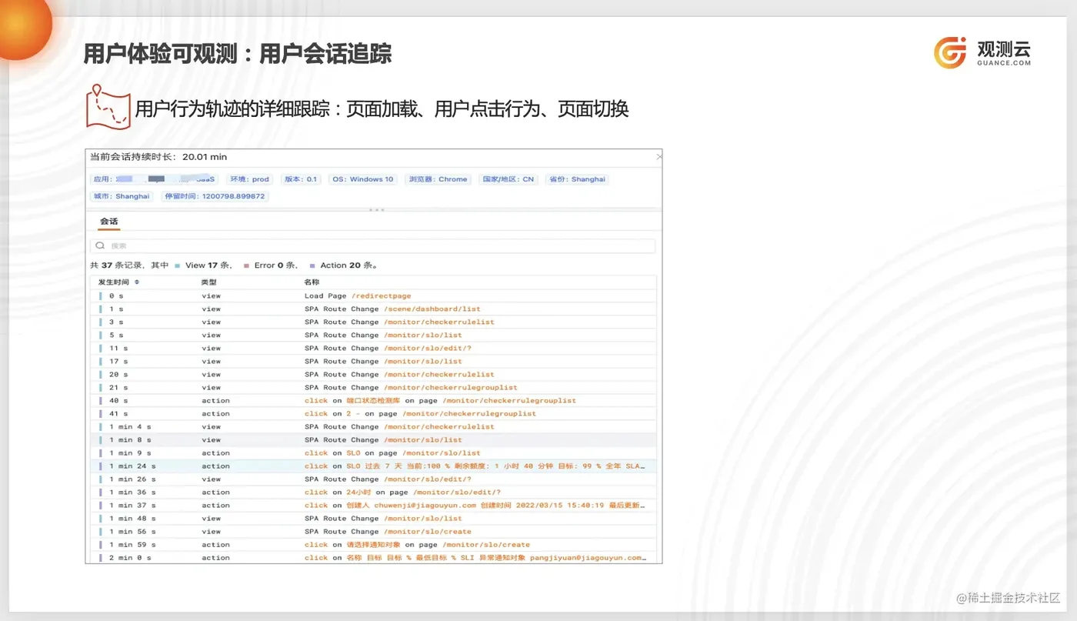This screenshot has width=1077, height=621.
Task: Open /monitor/slo/list link in 17 s row
Action: pos(423,361)
